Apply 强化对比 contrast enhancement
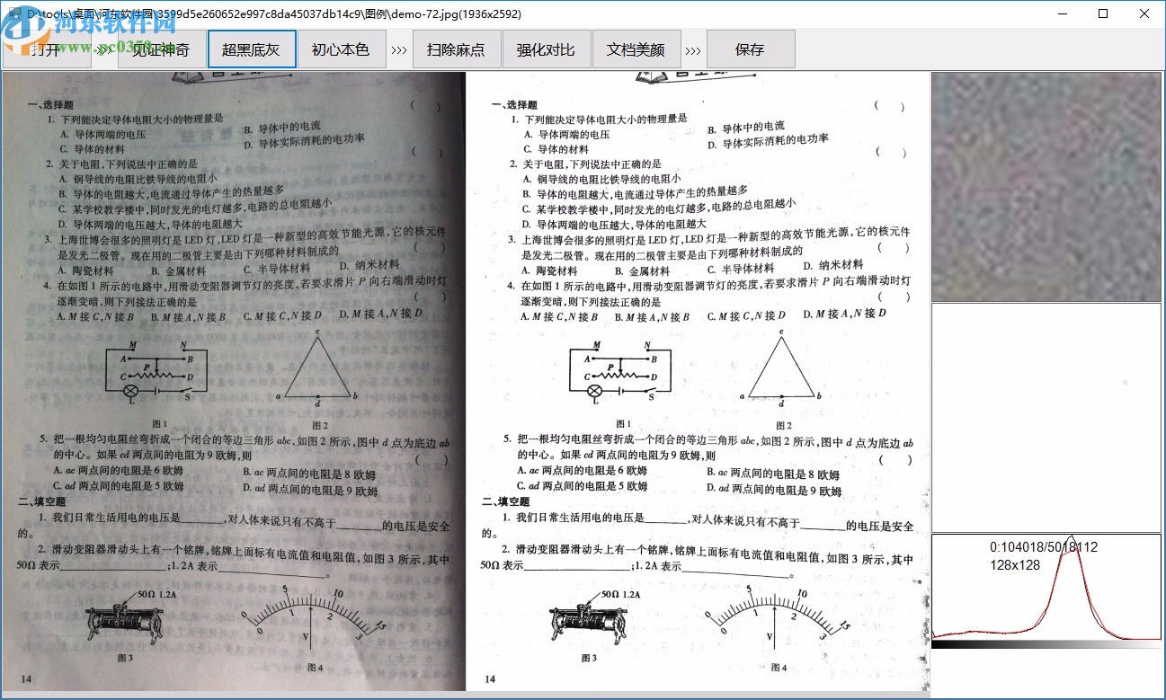 tap(546, 49)
